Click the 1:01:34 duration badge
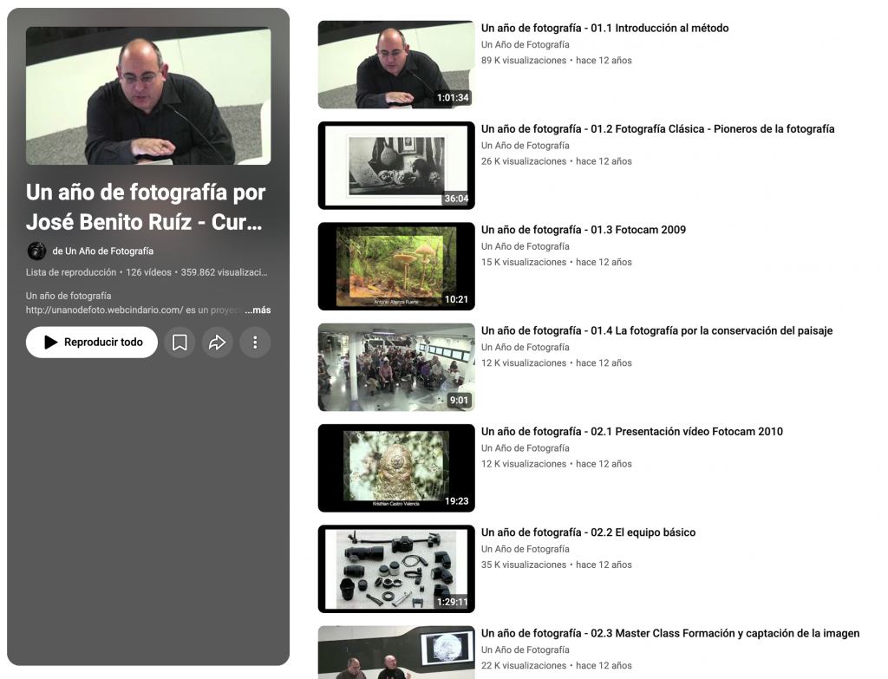 click(453, 97)
